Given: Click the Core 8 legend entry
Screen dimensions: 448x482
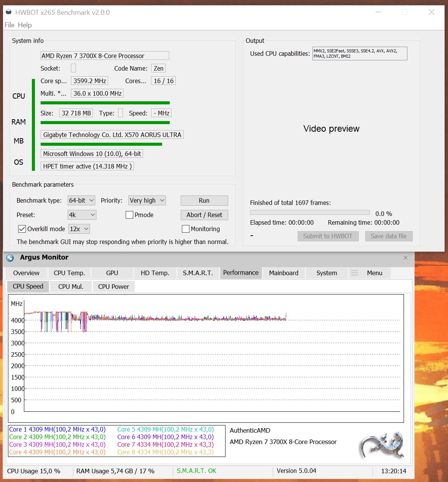Looking at the screenshot, I should point(166,452).
